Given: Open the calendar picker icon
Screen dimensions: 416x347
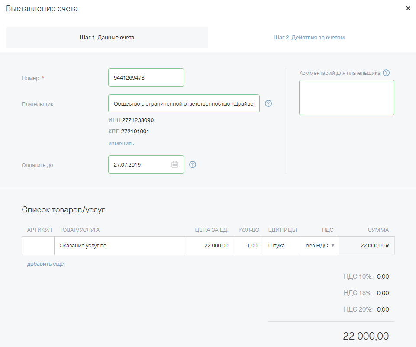Looking at the screenshot, I should [175, 164].
